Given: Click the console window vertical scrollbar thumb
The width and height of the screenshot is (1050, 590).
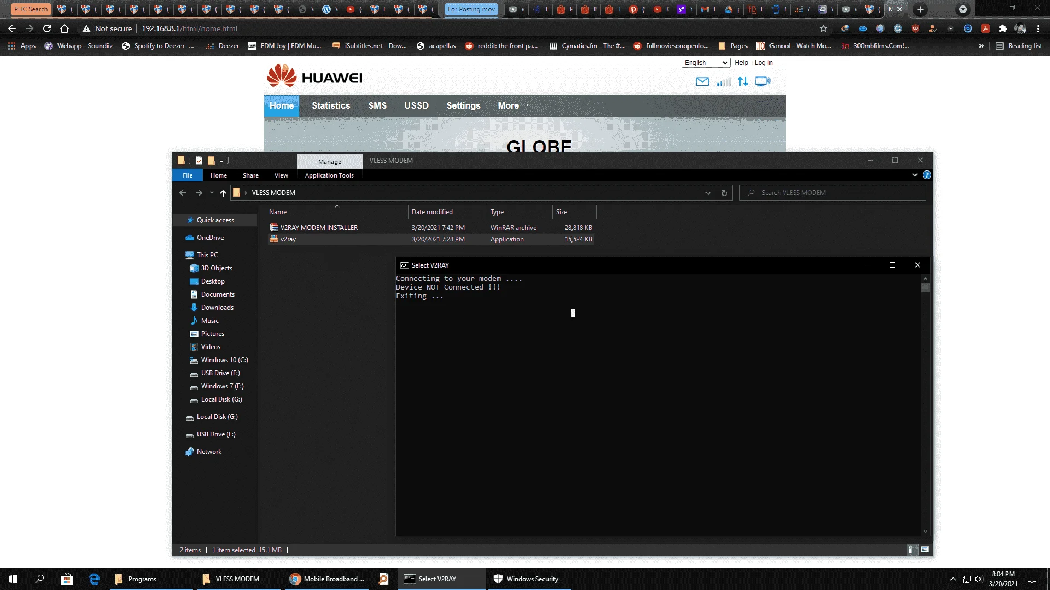Looking at the screenshot, I should (925, 288).
